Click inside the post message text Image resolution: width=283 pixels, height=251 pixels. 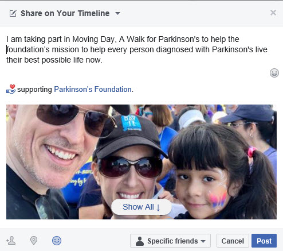tap(137, 49)
